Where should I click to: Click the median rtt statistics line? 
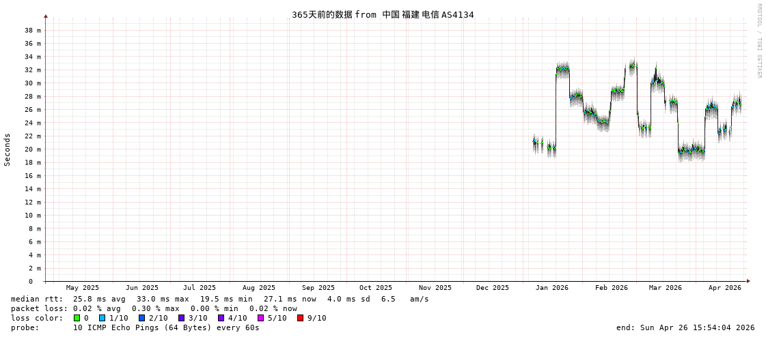[219, 299]
